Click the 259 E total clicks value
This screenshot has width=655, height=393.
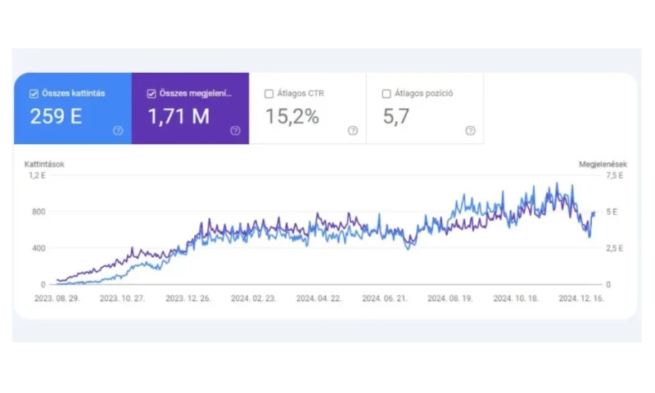[x=56, y=116]
